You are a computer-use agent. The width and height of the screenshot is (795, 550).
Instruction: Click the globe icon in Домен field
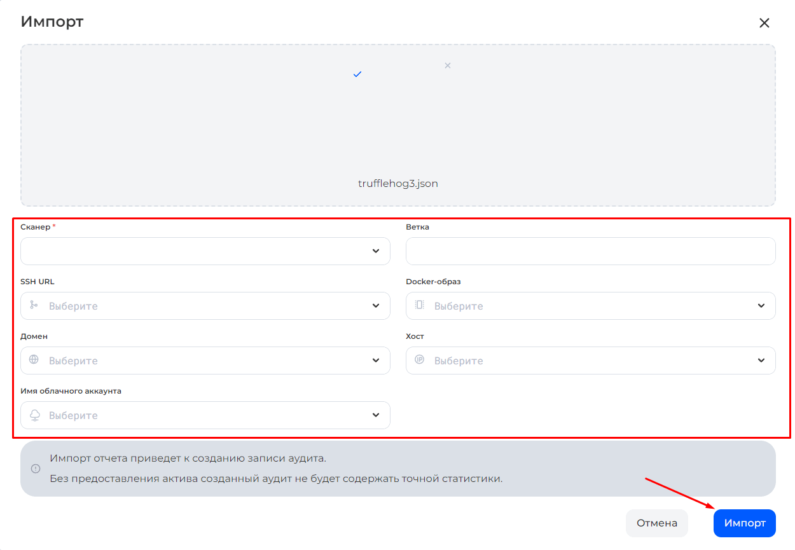coord(34,361)
